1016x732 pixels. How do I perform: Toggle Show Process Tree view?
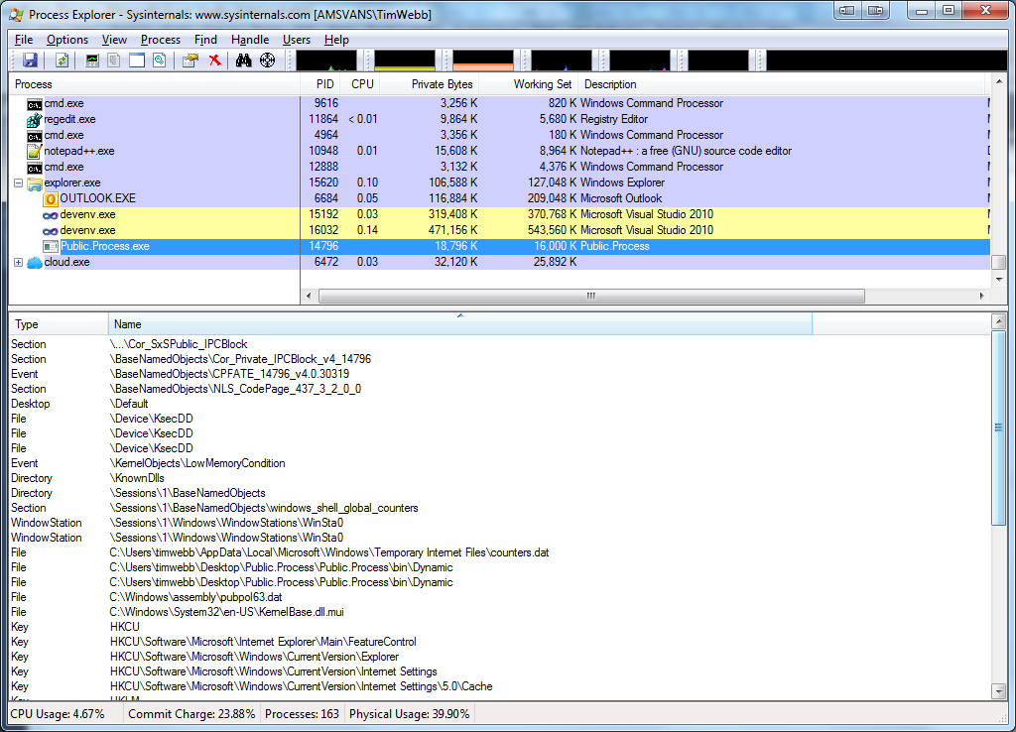pos(113,61)
